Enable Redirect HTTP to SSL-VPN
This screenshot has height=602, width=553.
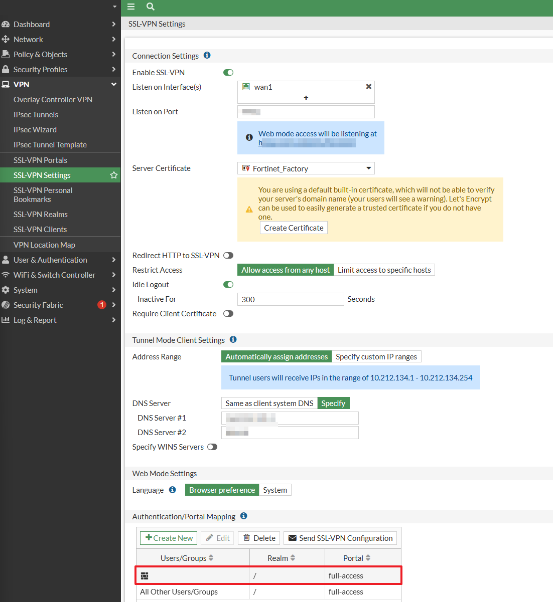pyautogui.click(x=228, y=256)
